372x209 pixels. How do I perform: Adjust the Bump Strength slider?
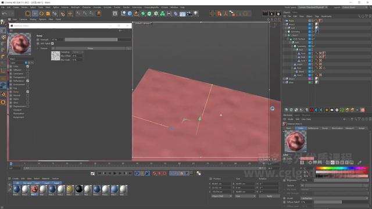(98, 39)
